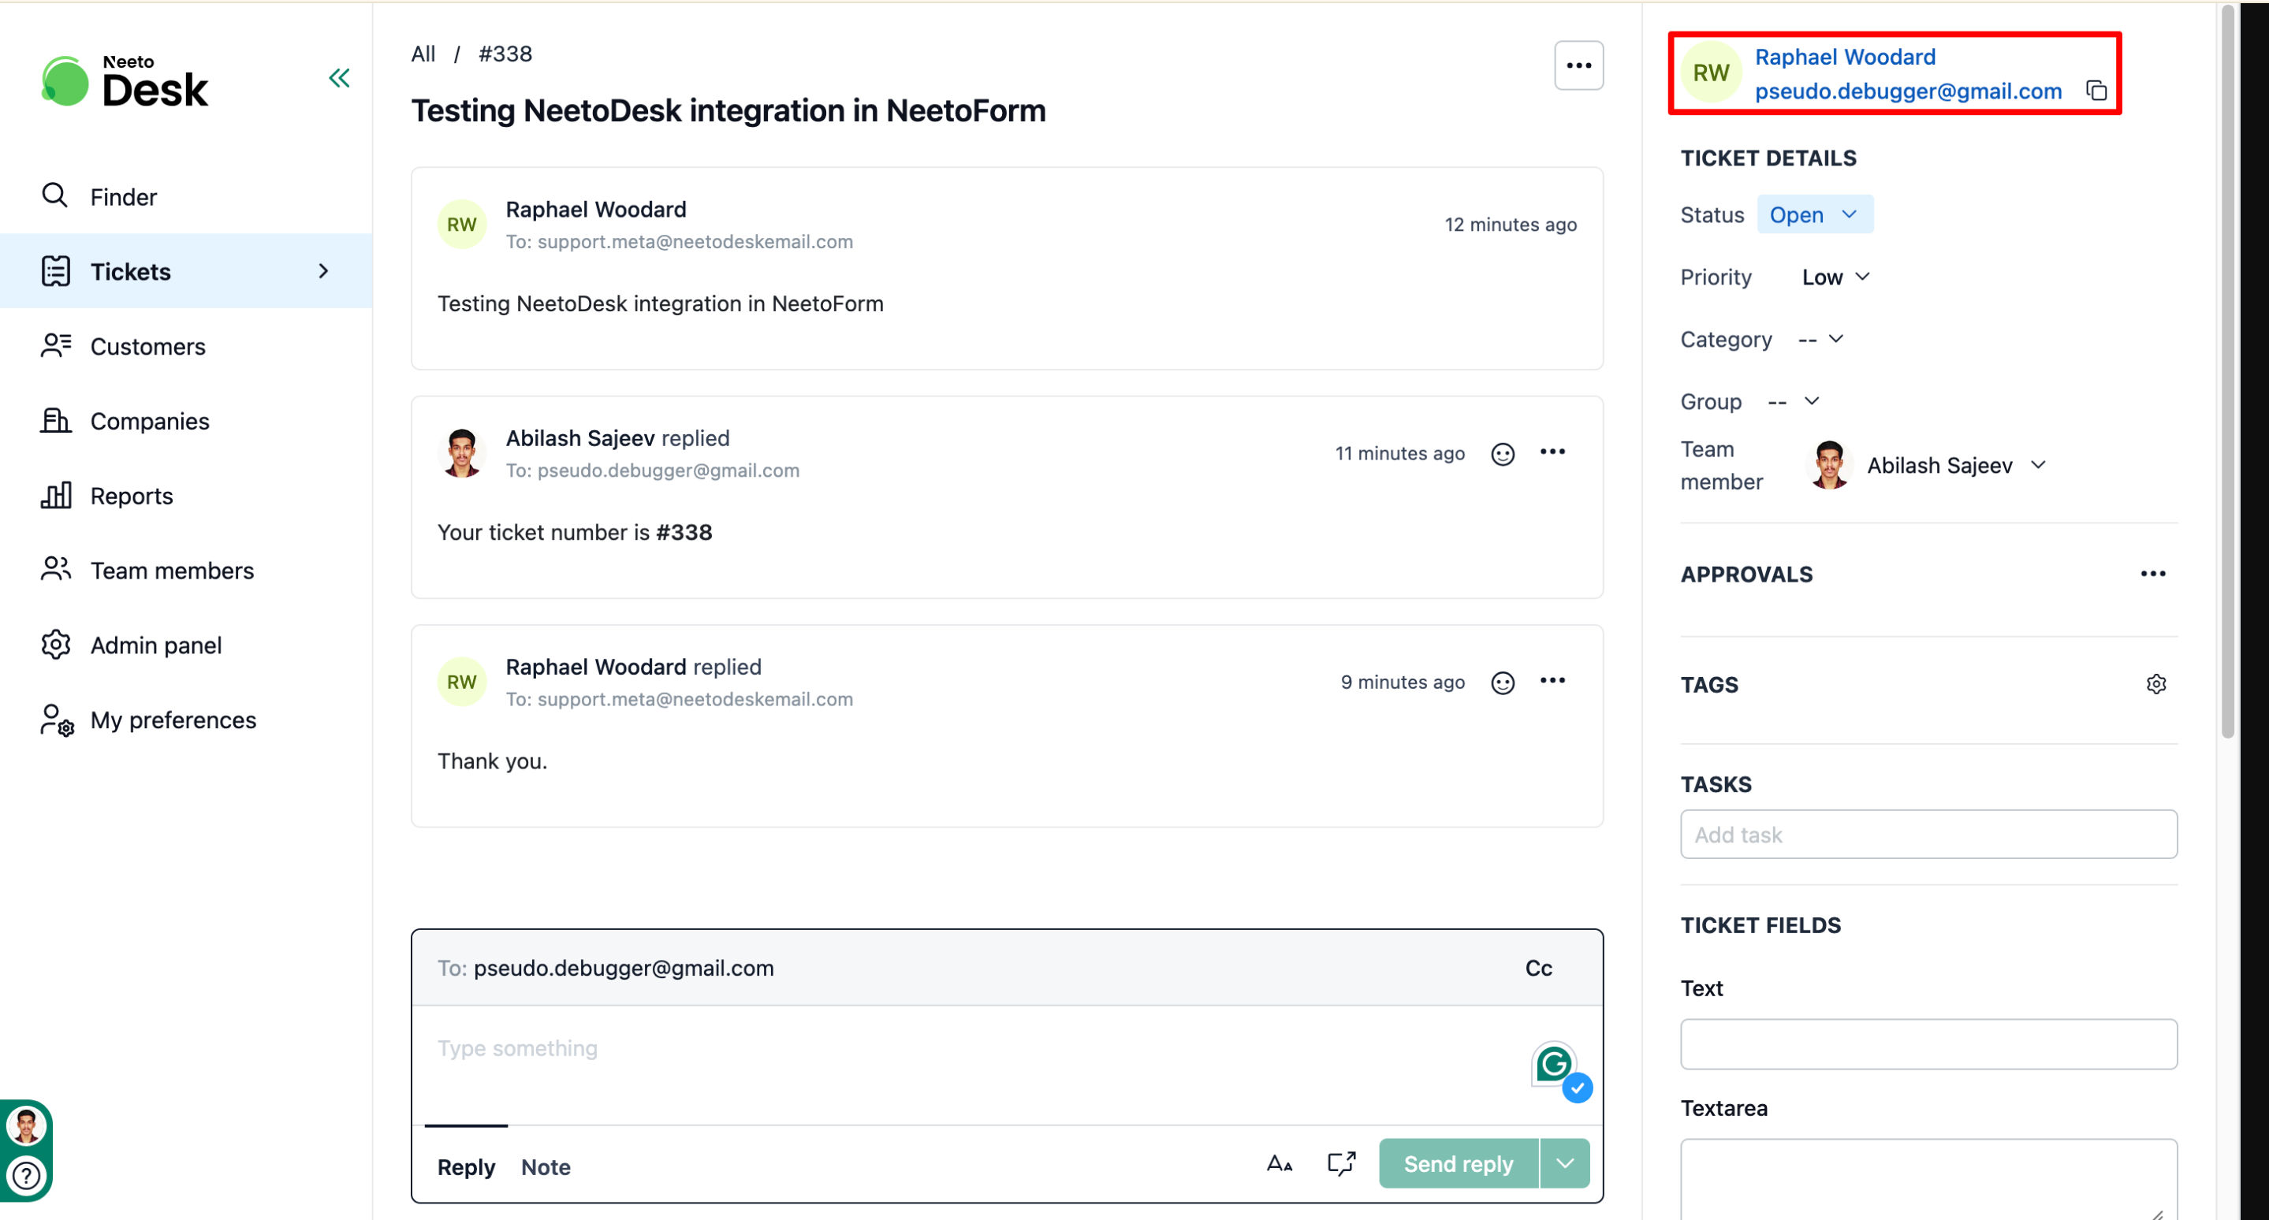Open the Send reply split-button arrow
2269x1220 pixels.
pyautogui.click(x=1564, y=1164)
